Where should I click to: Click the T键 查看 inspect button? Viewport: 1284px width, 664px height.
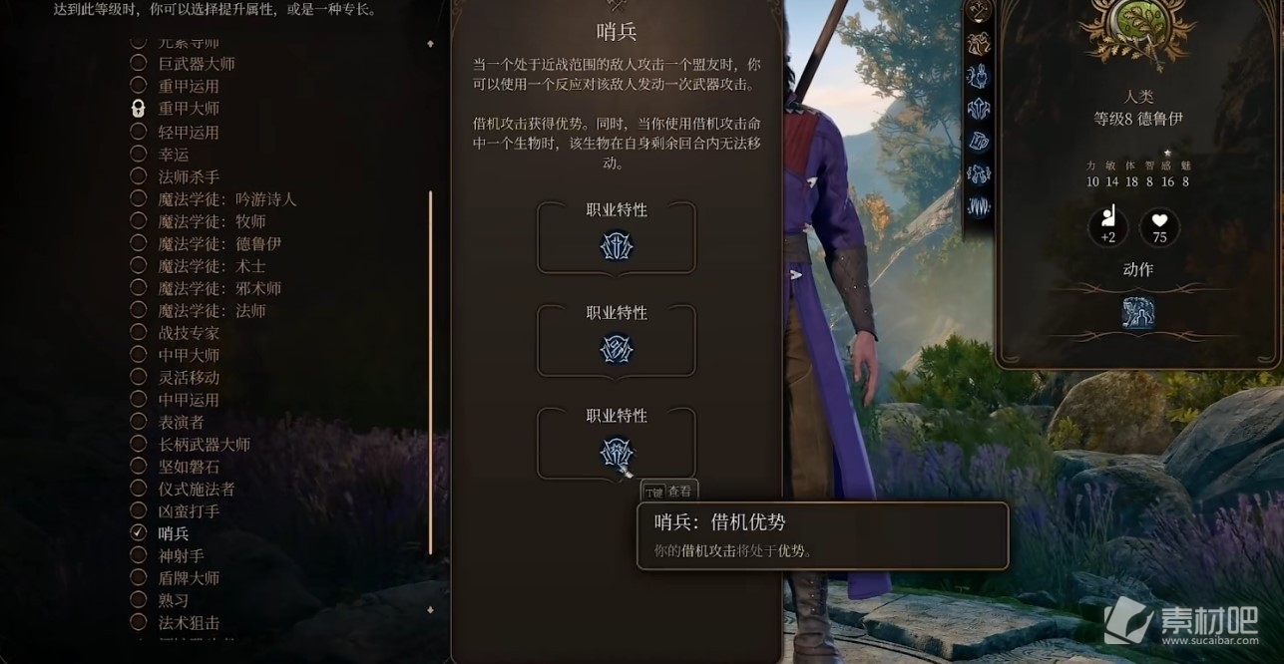click(x=668, y=492)
